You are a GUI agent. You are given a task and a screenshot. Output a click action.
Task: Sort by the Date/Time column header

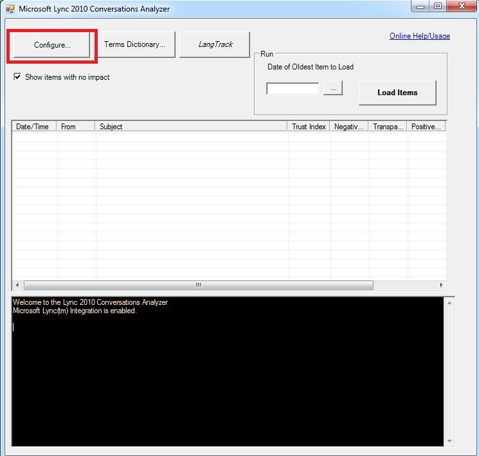34,127
